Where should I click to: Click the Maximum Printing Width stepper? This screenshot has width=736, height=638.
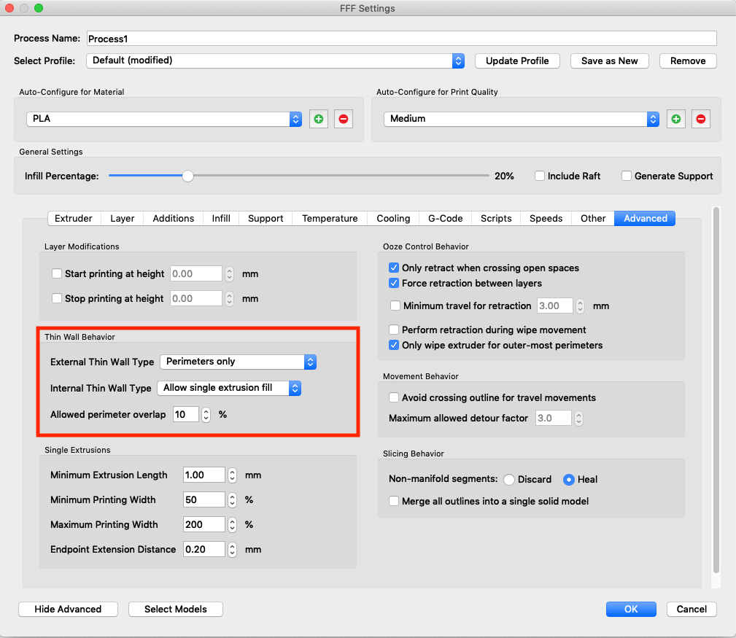pyautogui.click(x=233, y=525)
